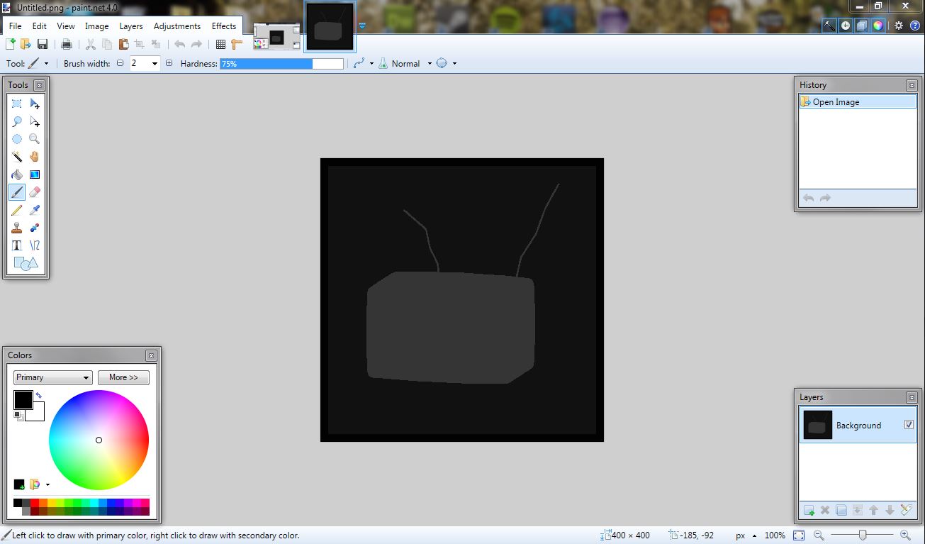Open the Tool chooser dropdown

[x=47, y=63]
